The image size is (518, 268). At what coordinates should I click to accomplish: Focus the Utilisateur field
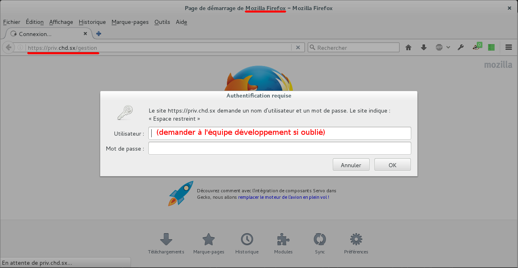pos(280,133)
